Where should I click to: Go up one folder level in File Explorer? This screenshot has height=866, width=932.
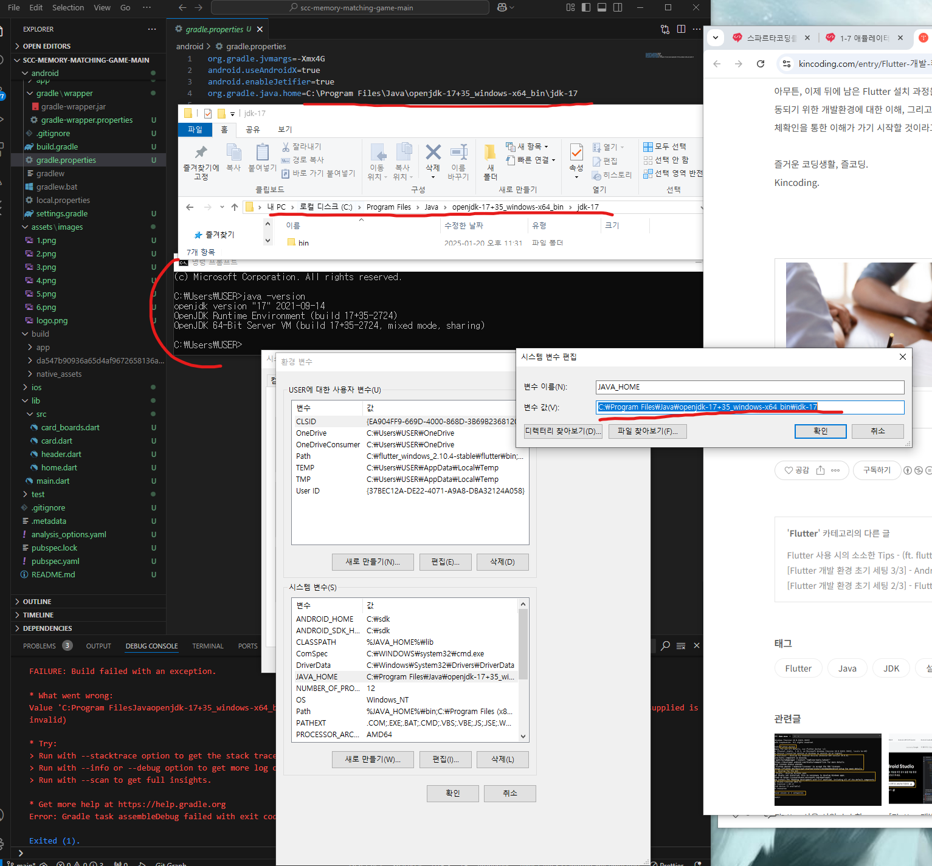[x=235, y=207]
